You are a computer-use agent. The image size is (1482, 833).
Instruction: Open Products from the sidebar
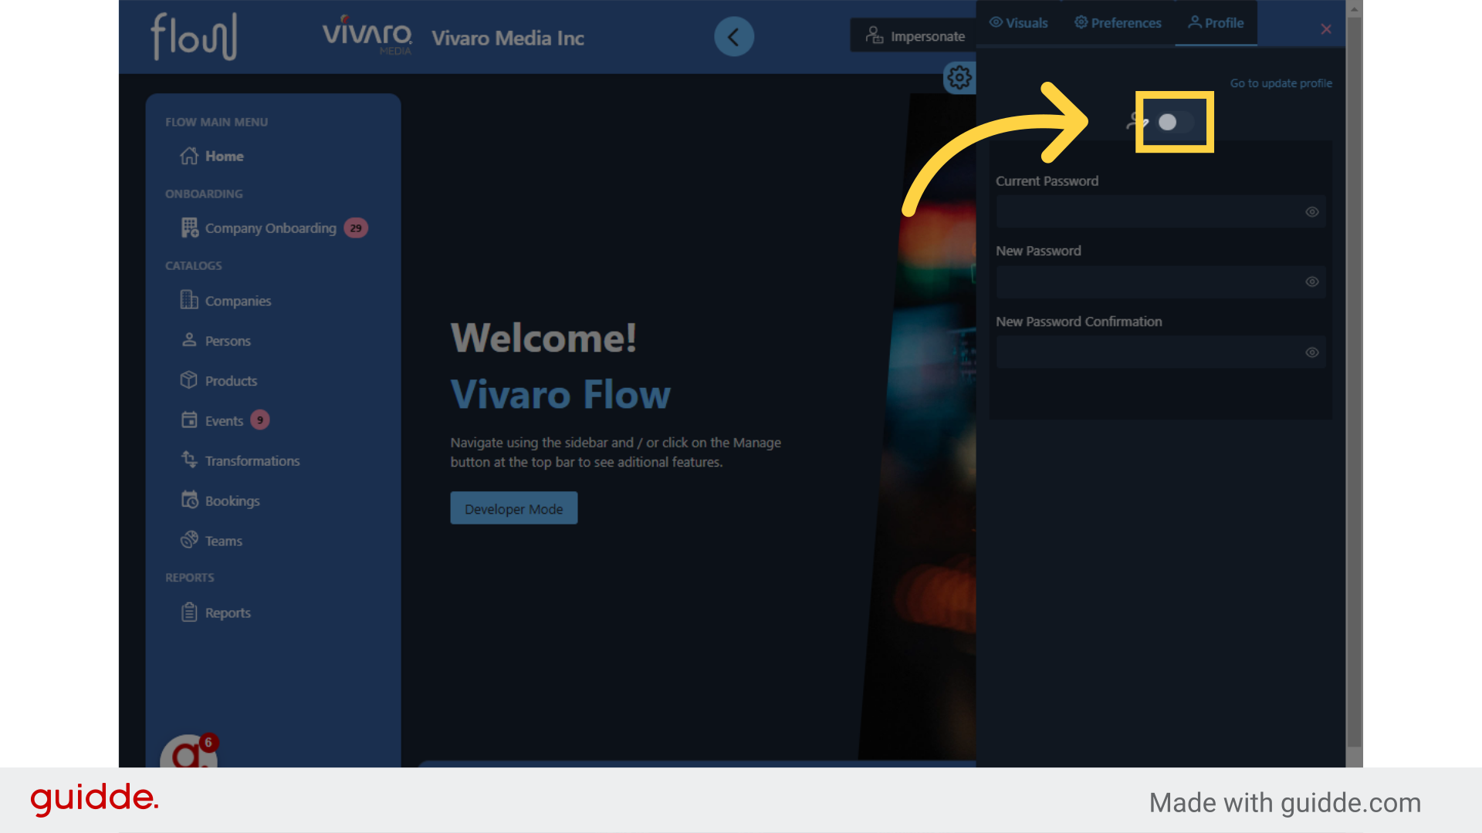coord(230,381)
